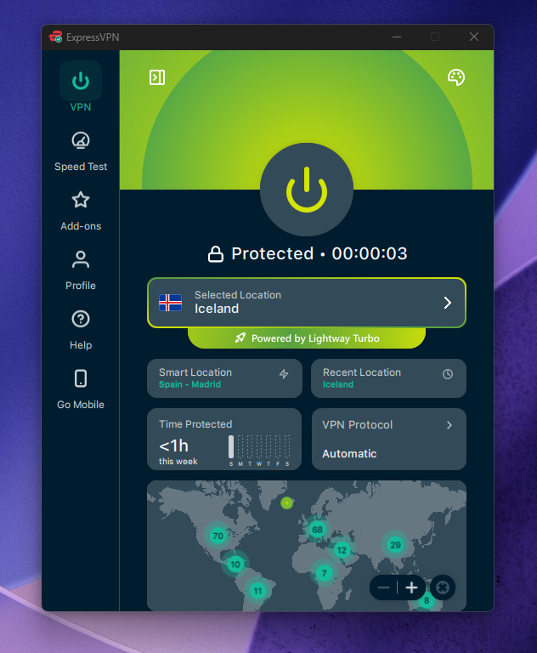Select the 7 server cluster on map
The height and width of the screenshot is (653, 537).
325,573
